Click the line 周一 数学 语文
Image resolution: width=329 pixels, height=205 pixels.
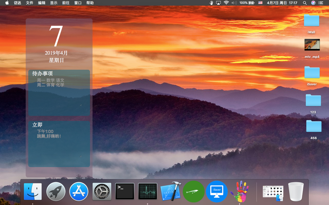[x=51, y=80]
